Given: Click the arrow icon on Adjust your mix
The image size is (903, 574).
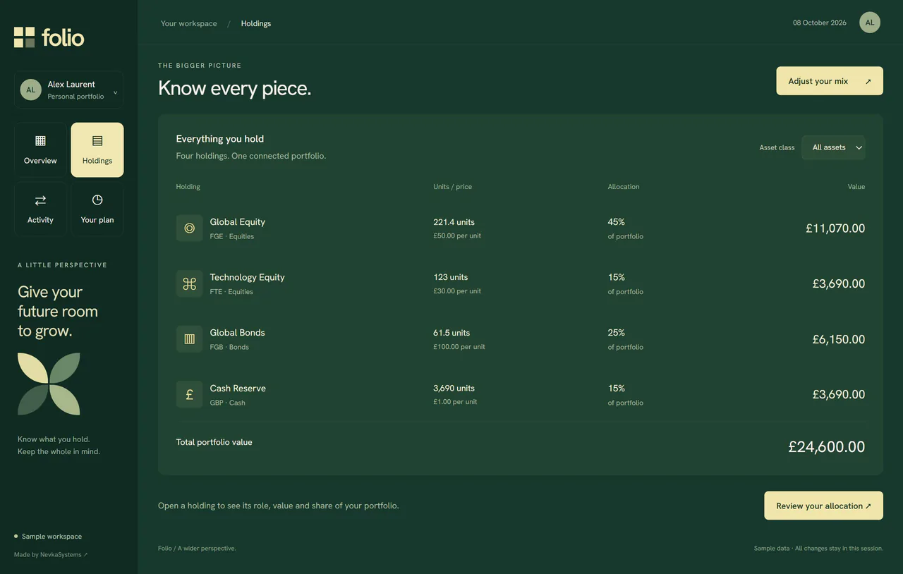Looking at the screenshot, I should pos(868,82).
